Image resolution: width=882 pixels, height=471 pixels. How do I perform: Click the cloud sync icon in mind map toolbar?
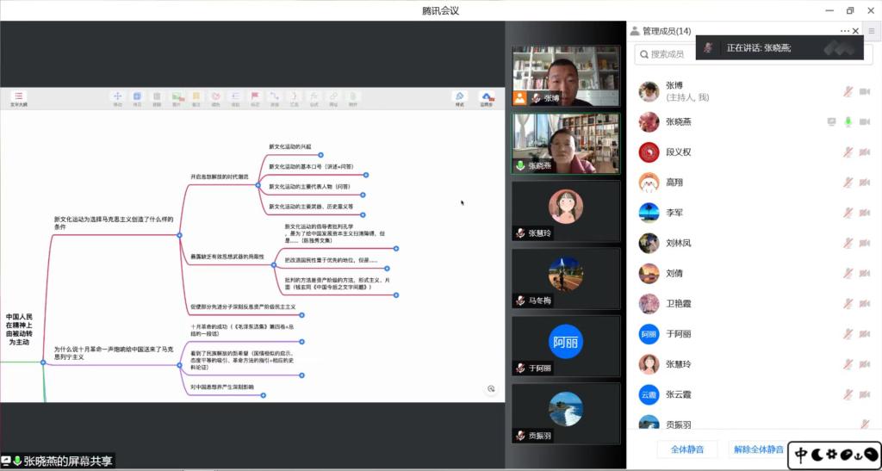487,97
